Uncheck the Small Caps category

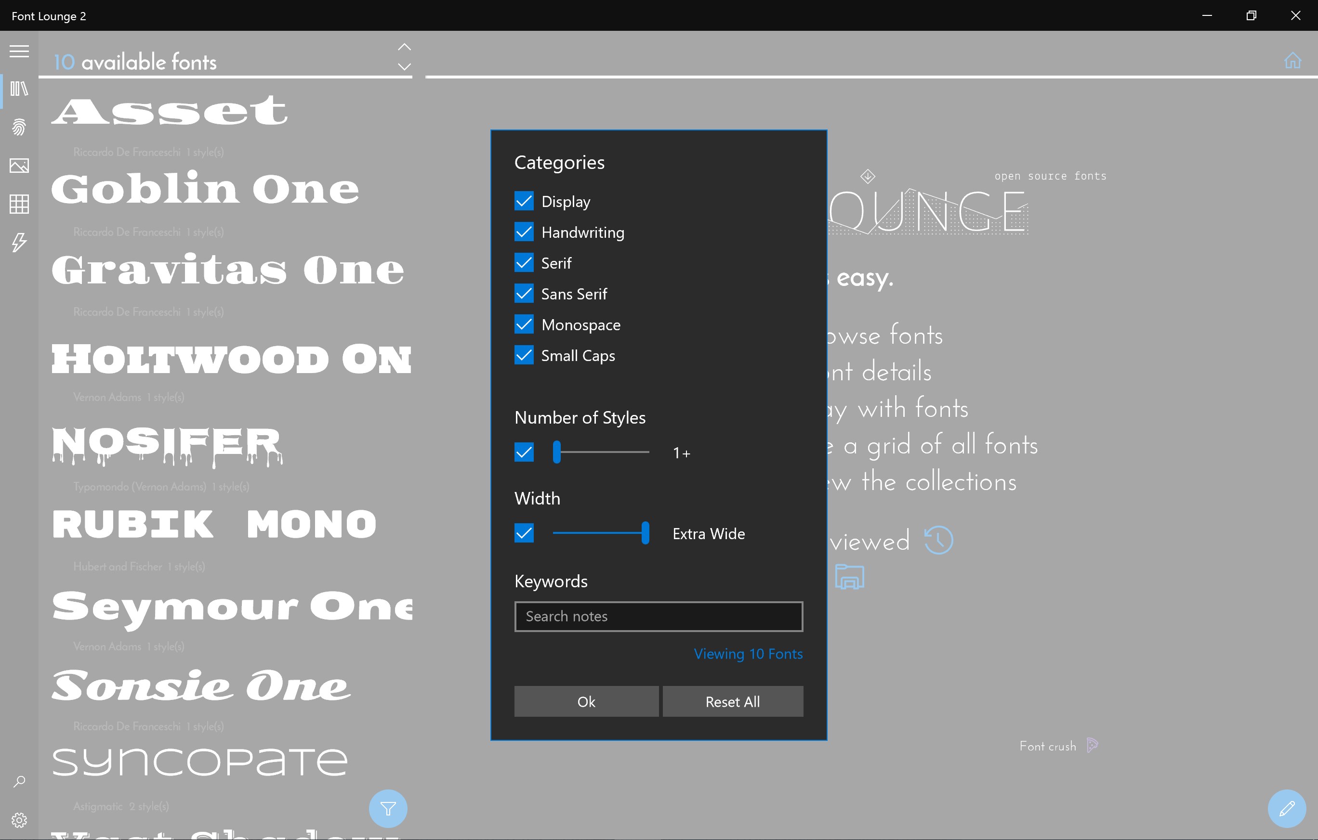(523, 355)
